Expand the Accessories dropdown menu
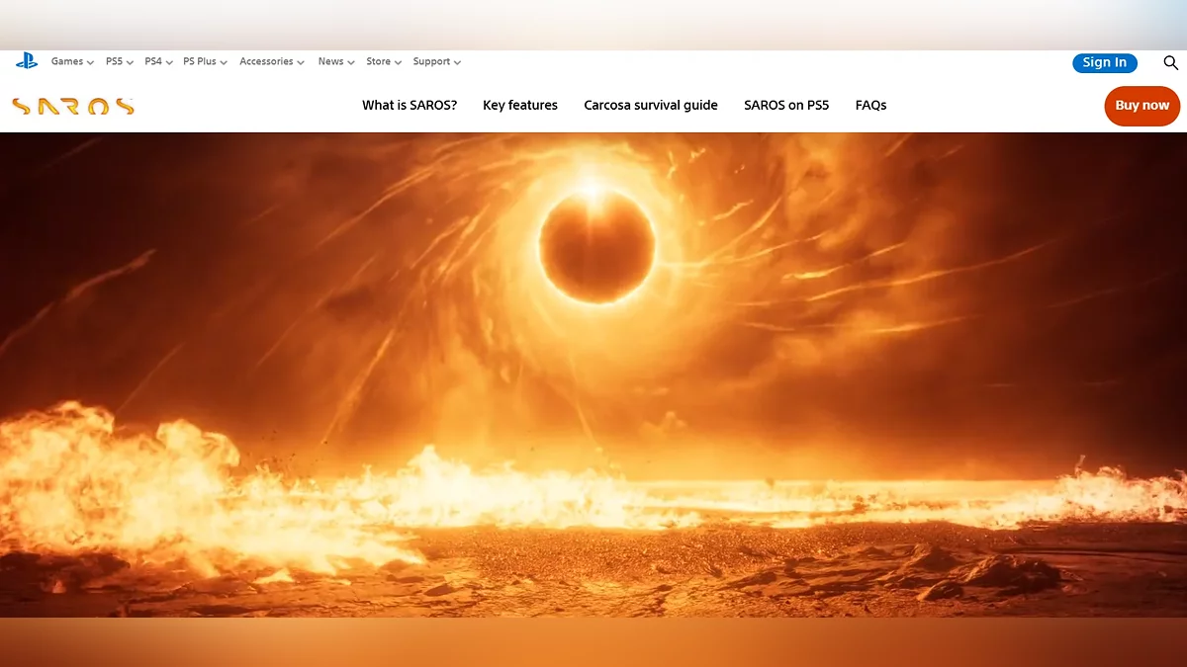Viewport: 1187px width, 667px height. (x=272, y=61)
